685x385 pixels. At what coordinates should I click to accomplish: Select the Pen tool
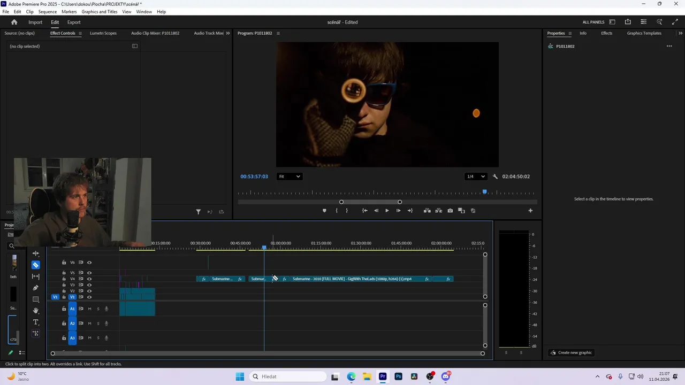36,288
